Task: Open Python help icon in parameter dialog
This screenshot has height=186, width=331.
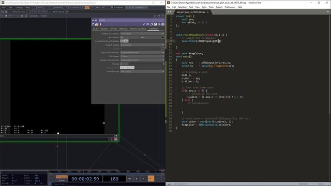Action: (97, 24)
